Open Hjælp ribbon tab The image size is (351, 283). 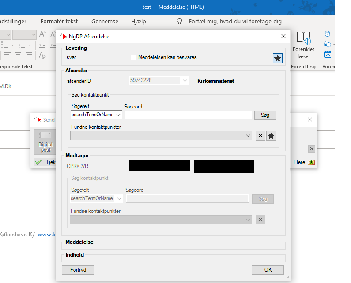tap(138, 22)
